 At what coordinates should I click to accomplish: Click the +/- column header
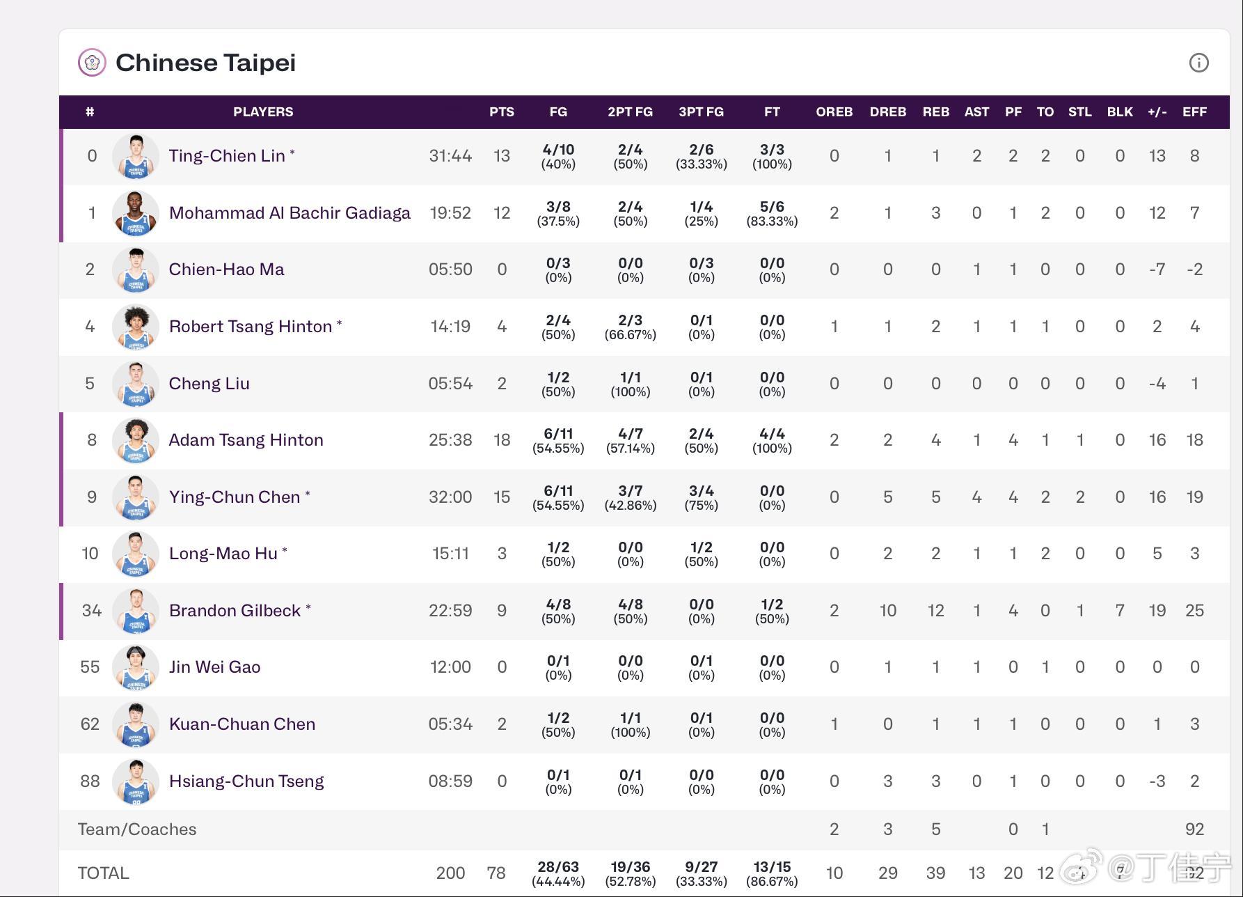coord(1157,112)
